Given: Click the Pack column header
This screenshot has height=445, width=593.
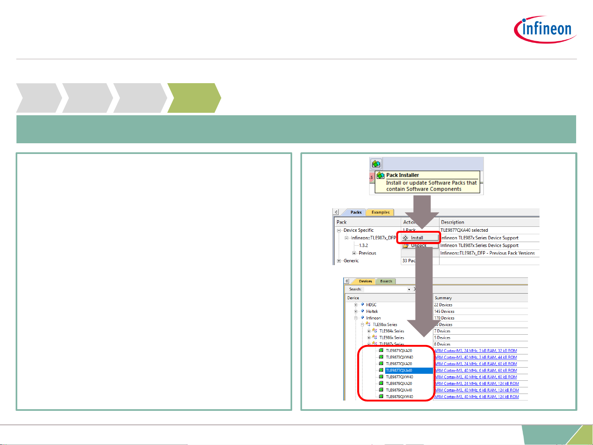Looking at the screenshot, I should pos(367,222).
